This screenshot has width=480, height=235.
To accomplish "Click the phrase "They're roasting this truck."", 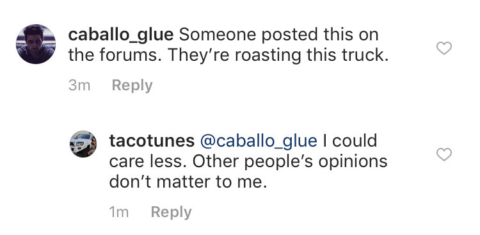I will pos(278,56).
